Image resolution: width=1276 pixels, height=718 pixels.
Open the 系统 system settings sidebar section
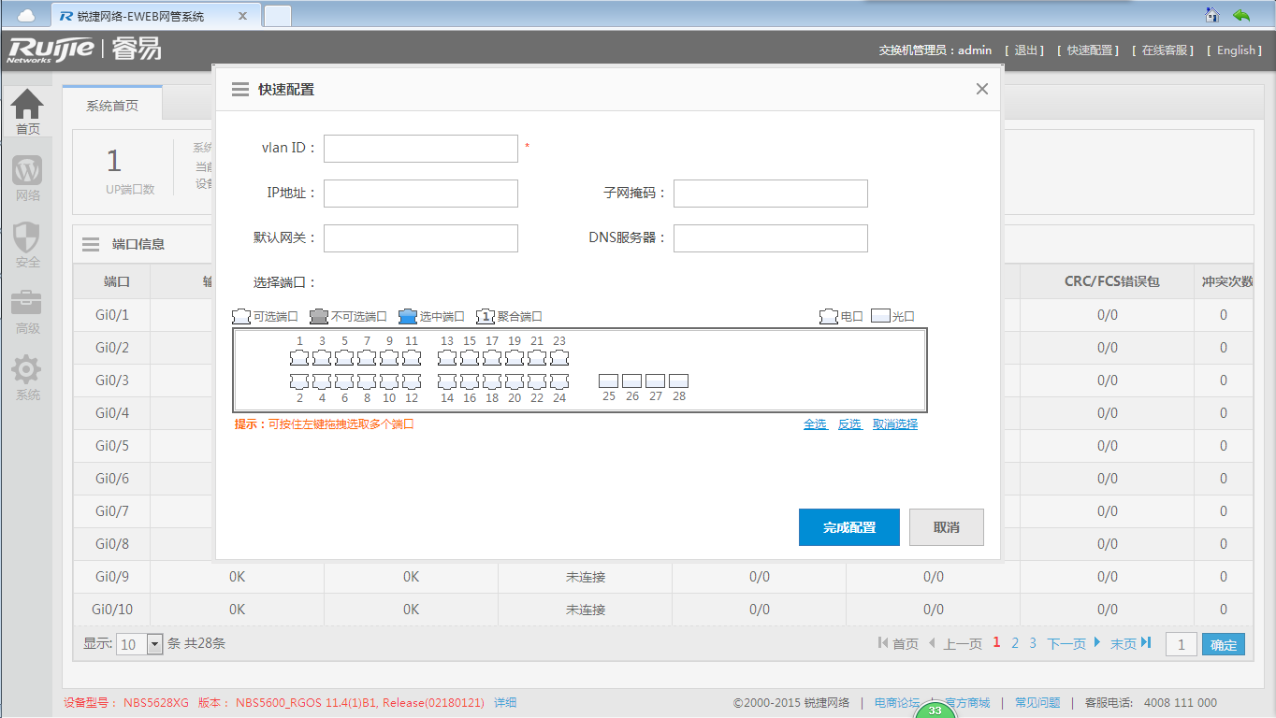tap(27, 378)
